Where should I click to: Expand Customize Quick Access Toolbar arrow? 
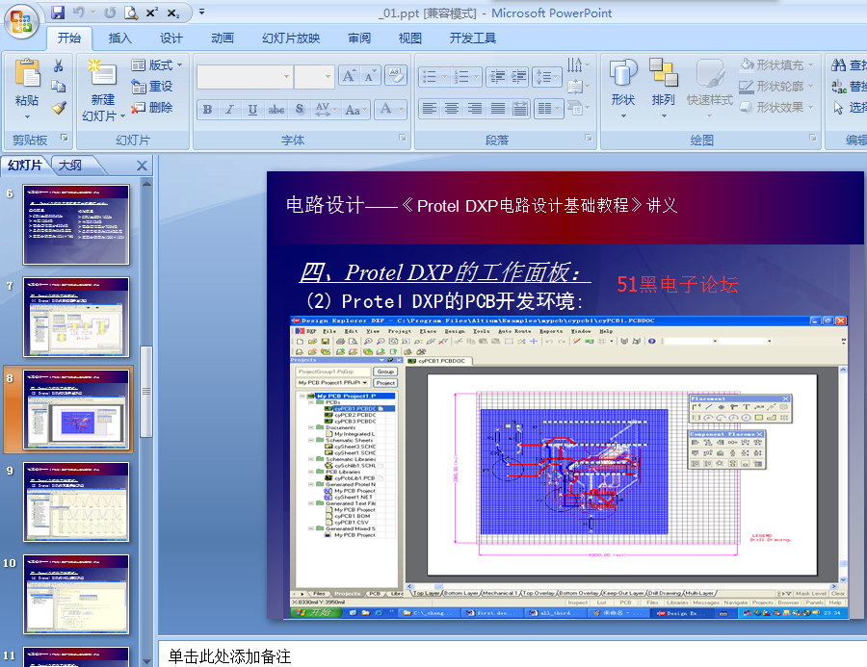pos(202,12)
